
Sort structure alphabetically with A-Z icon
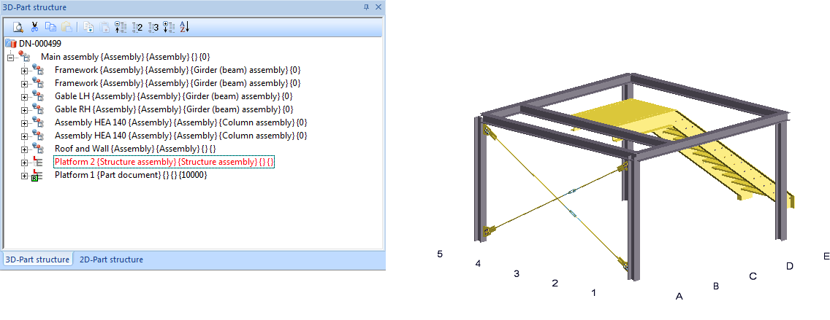pos(184,28)
